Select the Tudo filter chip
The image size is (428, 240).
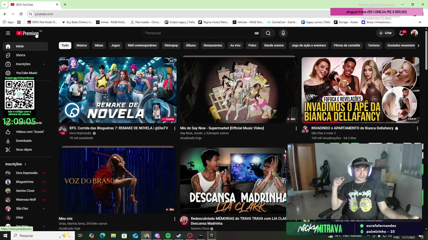pyautogui.click(x=65, y=45)
